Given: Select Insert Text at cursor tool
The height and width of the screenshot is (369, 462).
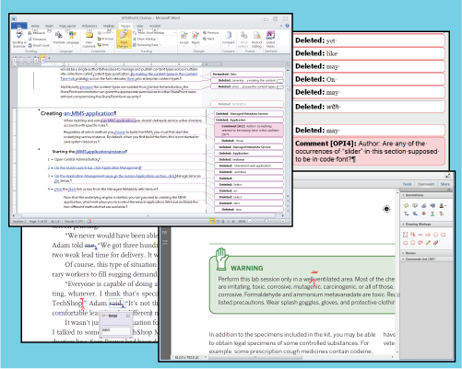Looking at the screenshot, I should click(x=407, y=213).
